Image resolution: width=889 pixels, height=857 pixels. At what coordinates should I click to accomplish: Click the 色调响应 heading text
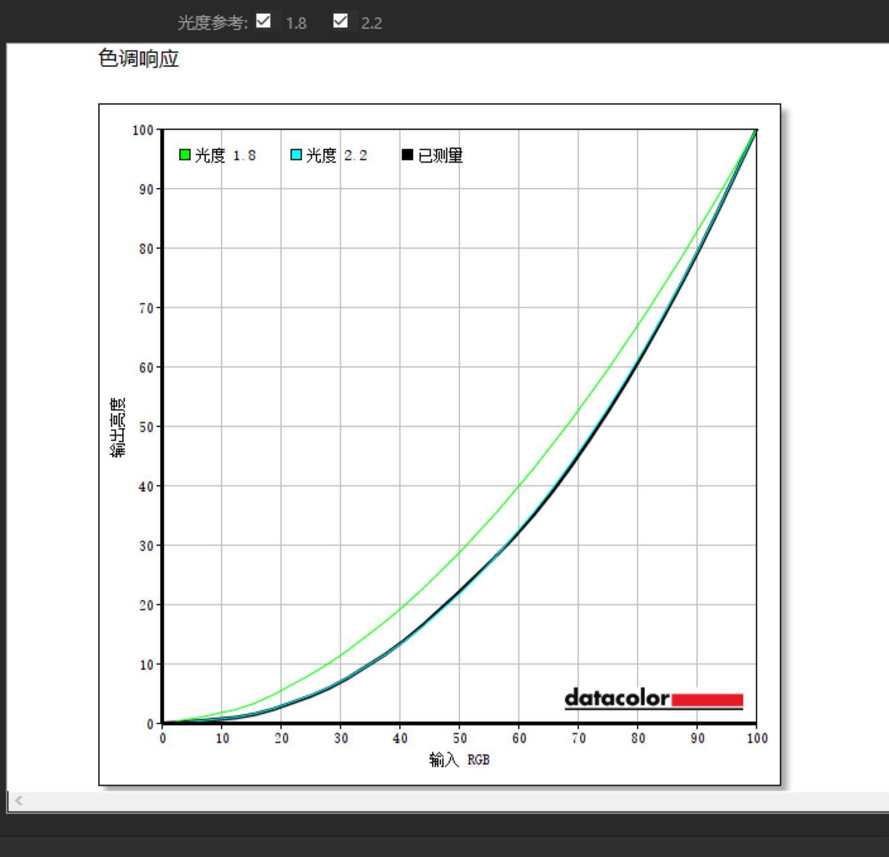(139, 59)
